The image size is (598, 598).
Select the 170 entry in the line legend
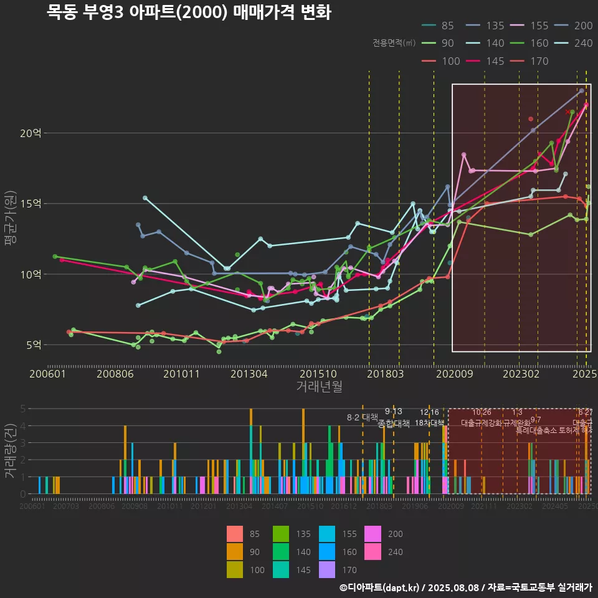[529, 61]
